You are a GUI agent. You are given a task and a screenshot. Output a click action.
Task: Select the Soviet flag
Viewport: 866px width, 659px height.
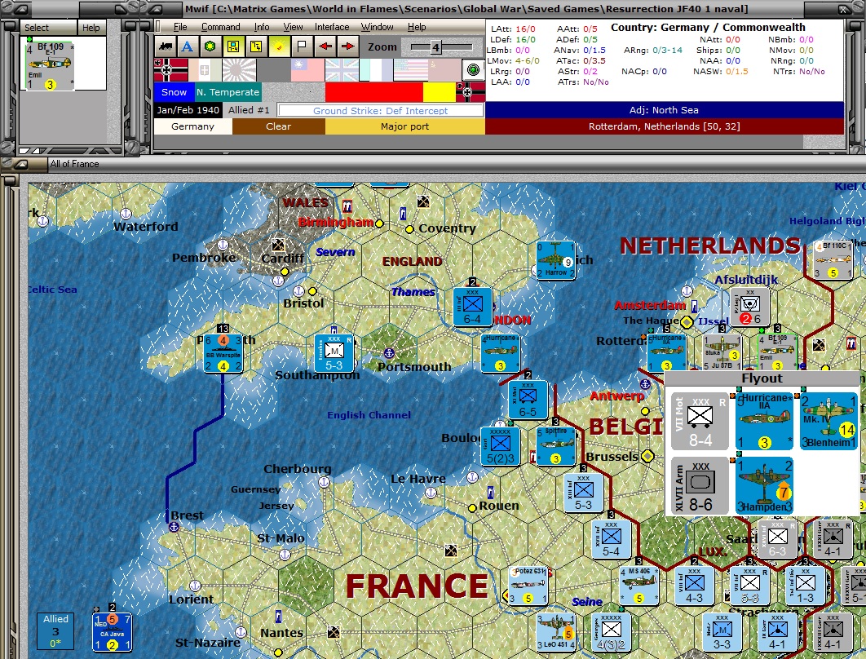pyautogui.click(x=444, y=70)
